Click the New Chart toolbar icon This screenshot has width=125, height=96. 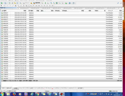pos(2,3)
